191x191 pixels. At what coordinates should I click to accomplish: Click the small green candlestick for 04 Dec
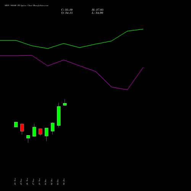click(65, 104)
